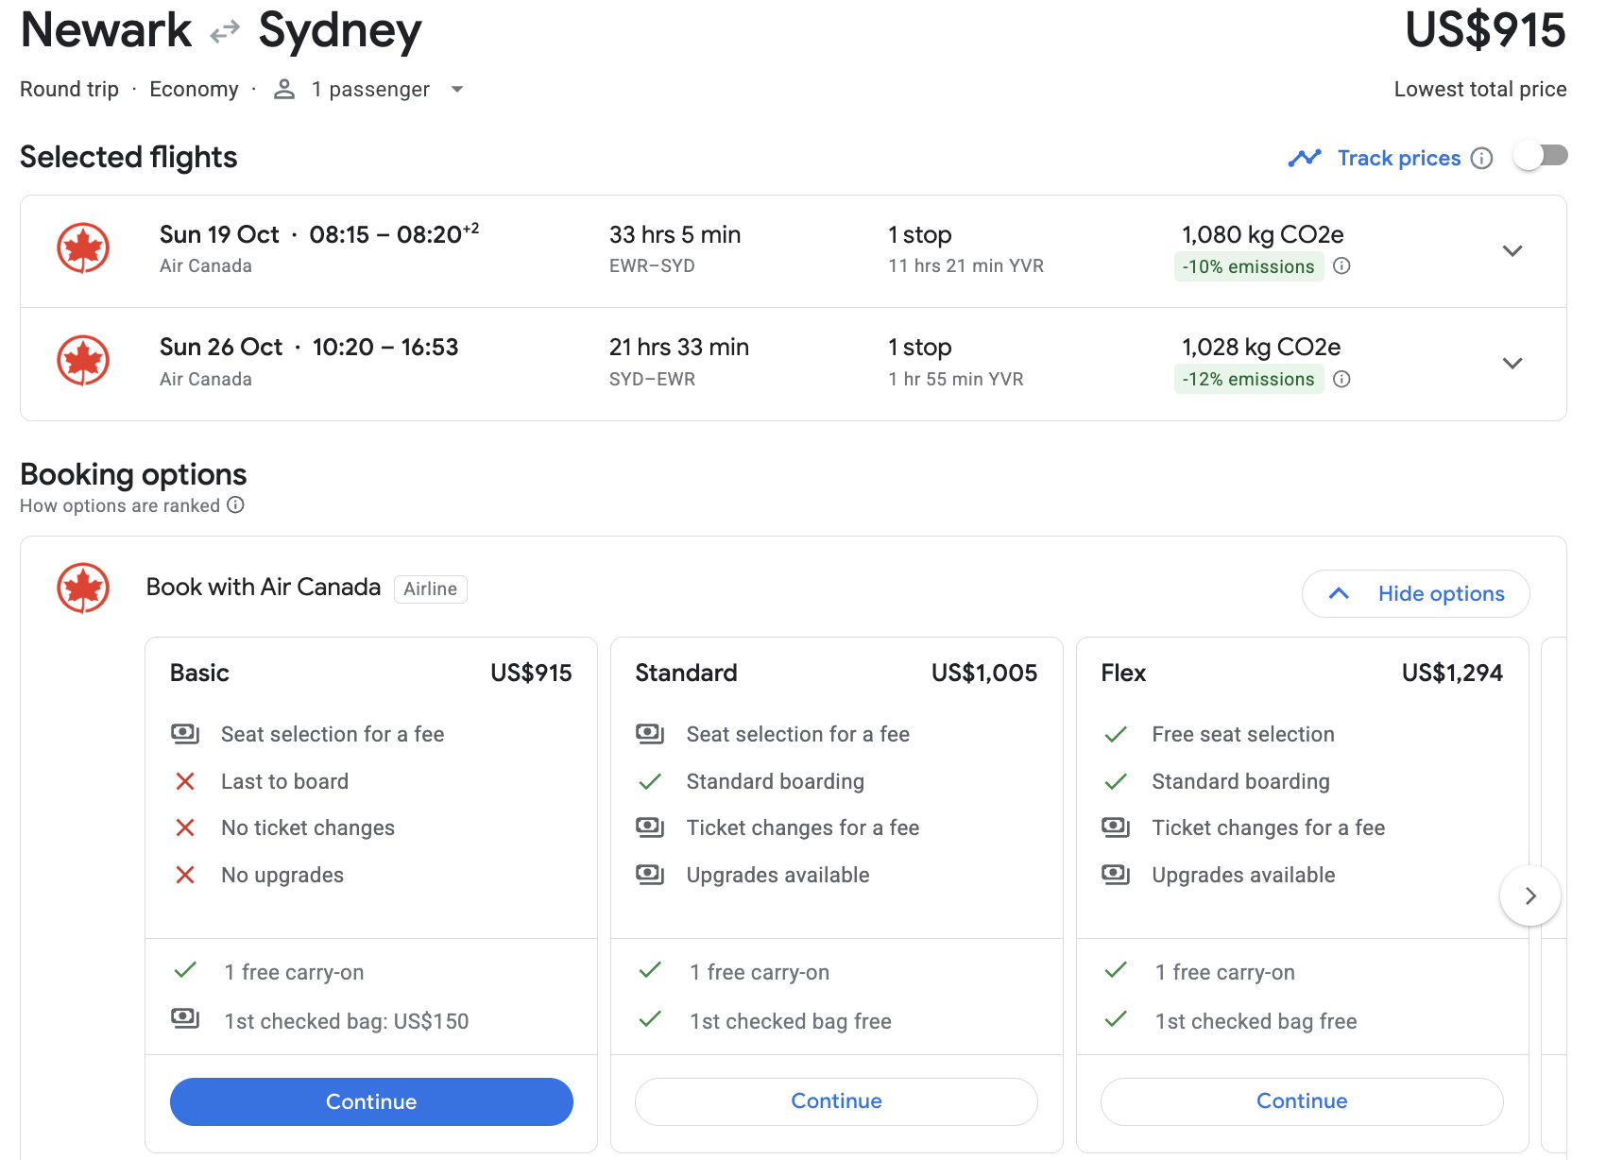
Task: Click the Airline tag label
Action: [430, 589]
